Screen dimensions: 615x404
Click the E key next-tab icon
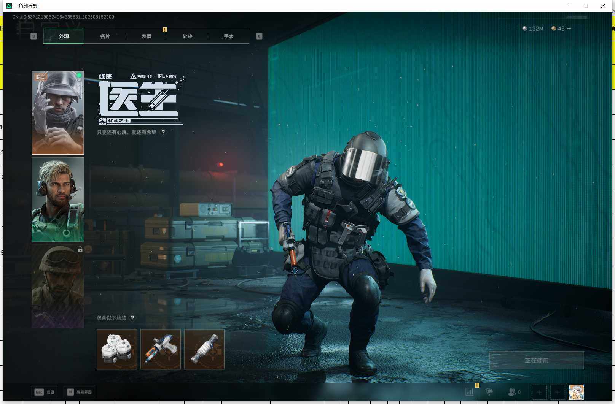point(259,36)
